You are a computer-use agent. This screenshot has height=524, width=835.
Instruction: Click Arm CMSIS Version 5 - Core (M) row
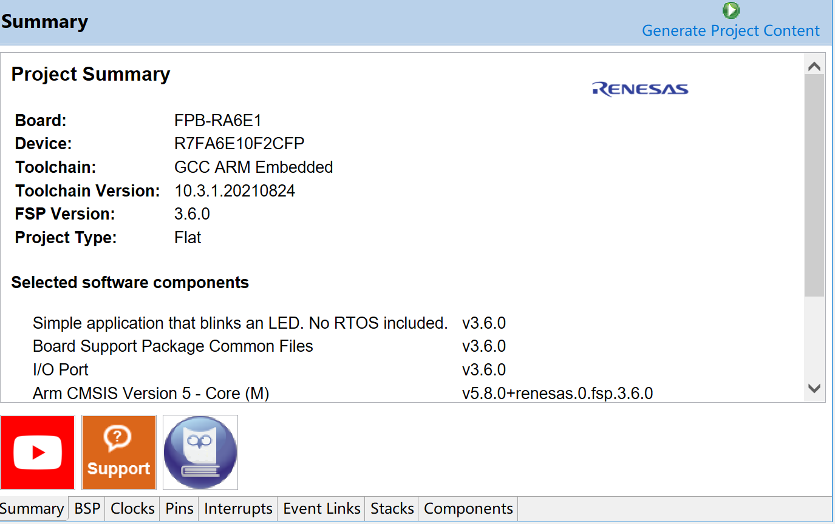[x=343, y=394]
